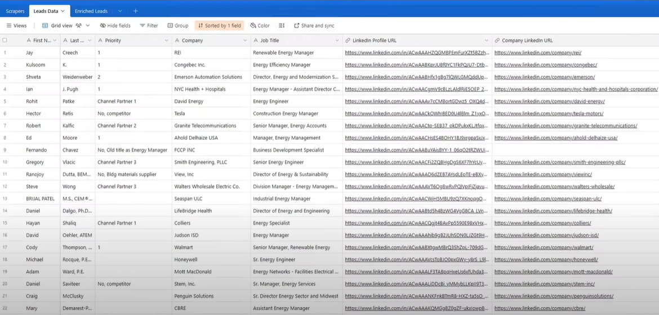Viewport: 659px width, 315px height.
Task: Toggle the select-all rows checkbox
Action: [5, 41]
